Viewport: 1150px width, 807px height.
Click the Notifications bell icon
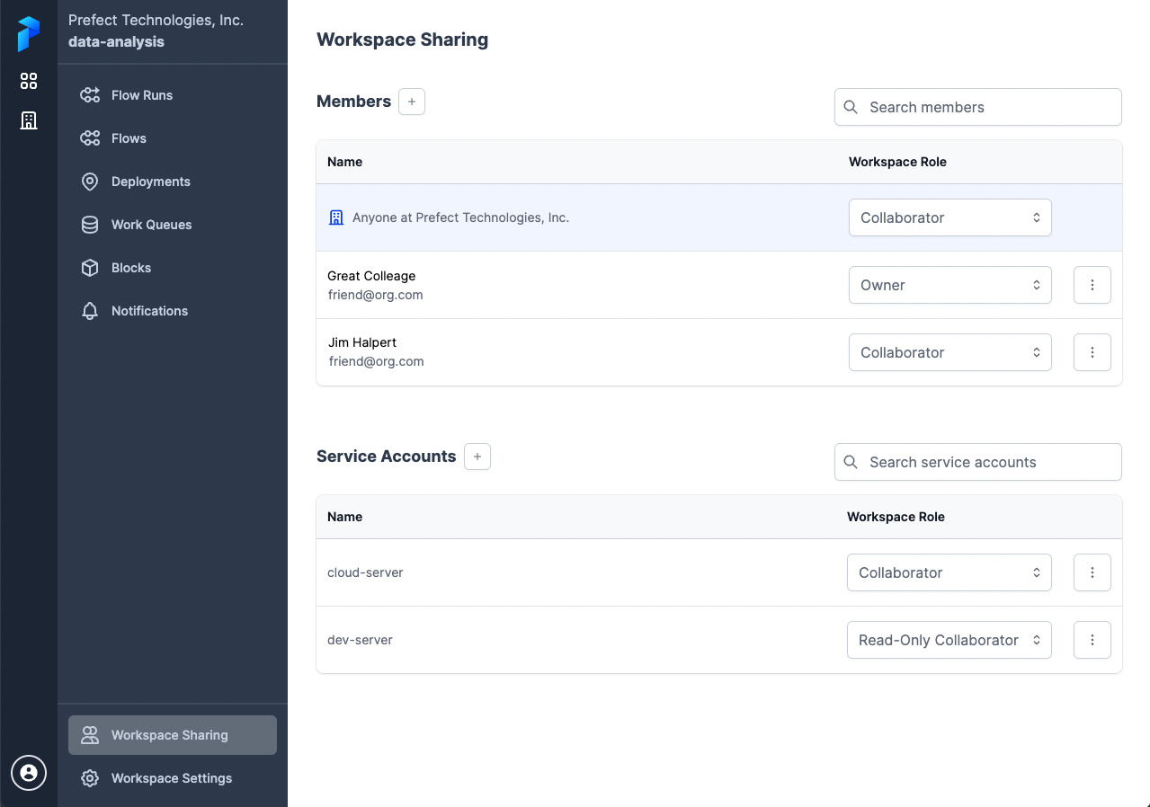(x=90, y=311)
